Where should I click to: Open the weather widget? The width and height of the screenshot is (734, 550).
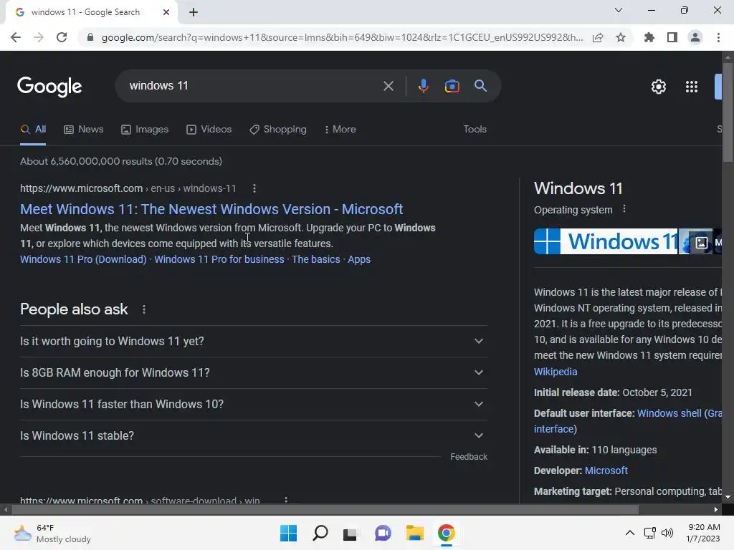click(52, 534)
